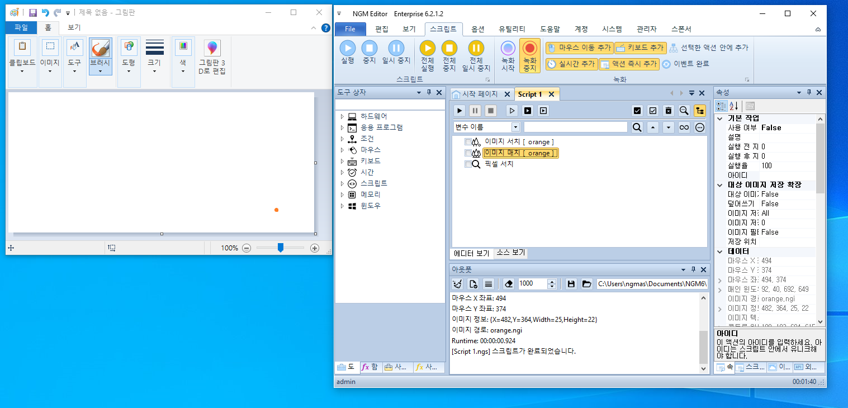Click 이벤트 완료 button
The width and height of the screenshot is (848, 408).
[x=686, y=64]
